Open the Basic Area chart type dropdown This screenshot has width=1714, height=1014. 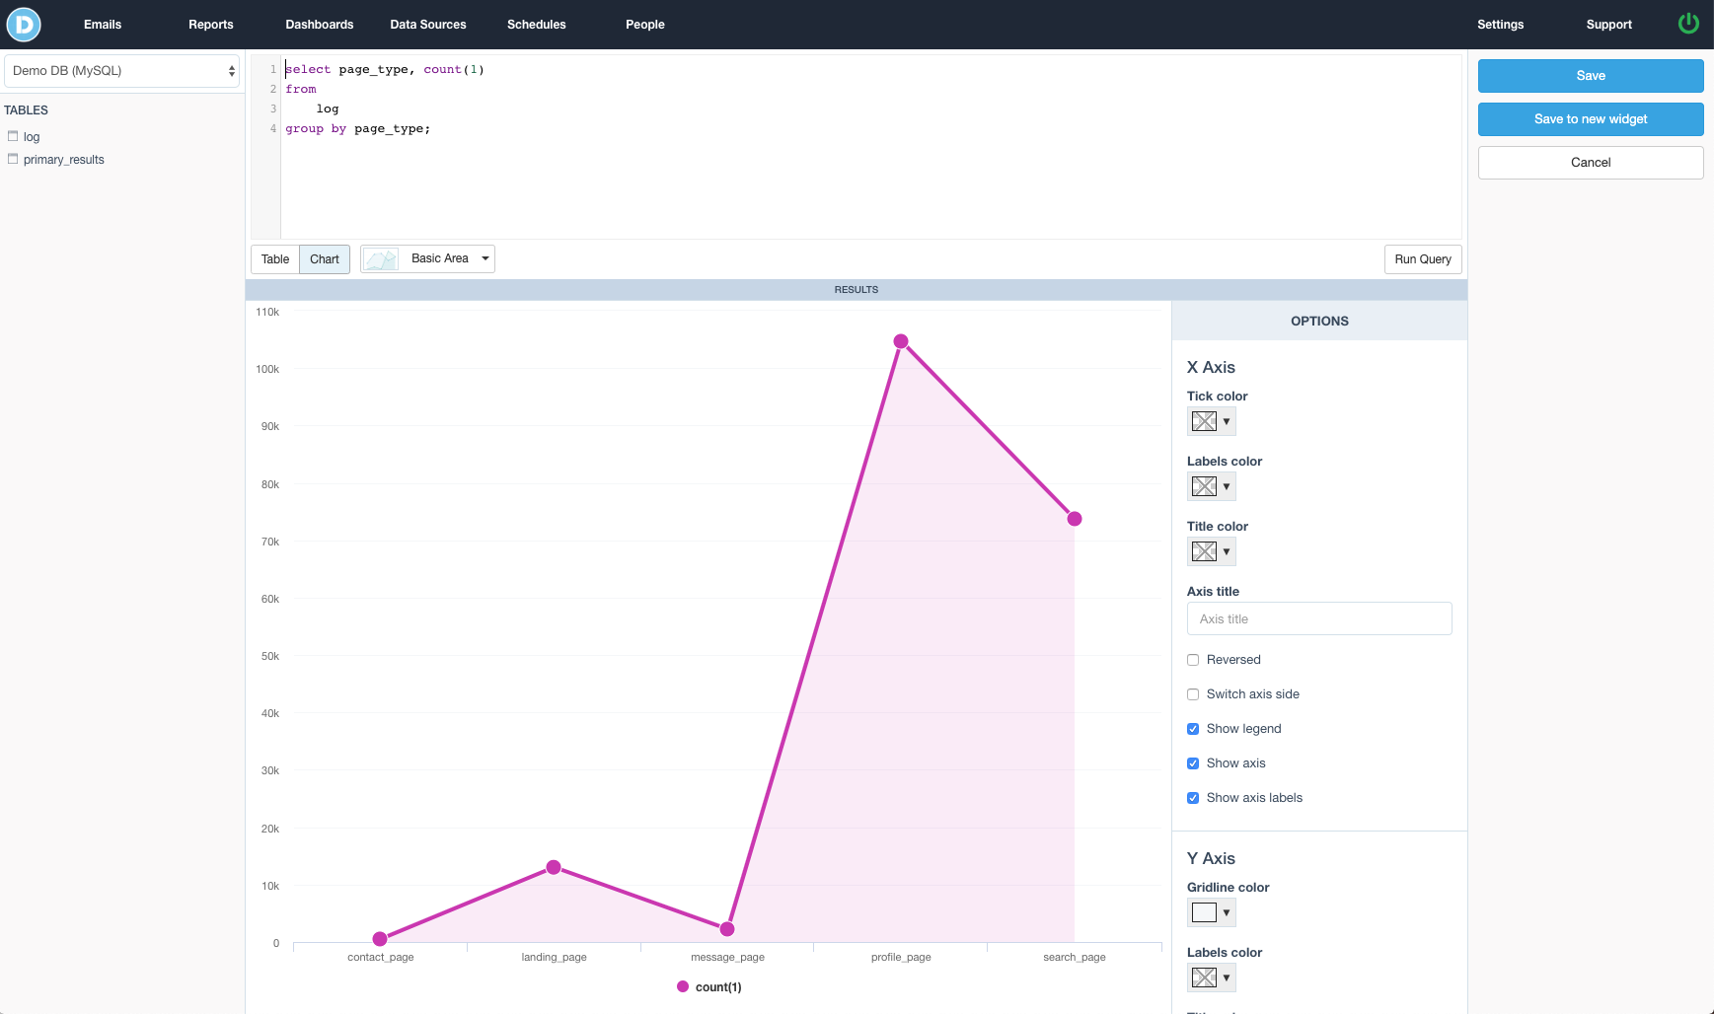pos(484,258)
